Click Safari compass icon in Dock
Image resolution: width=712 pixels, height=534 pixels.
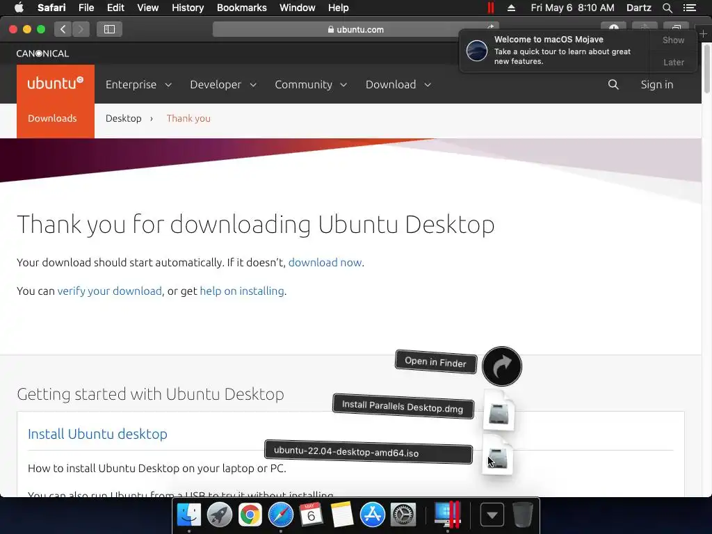click(281, 515)
